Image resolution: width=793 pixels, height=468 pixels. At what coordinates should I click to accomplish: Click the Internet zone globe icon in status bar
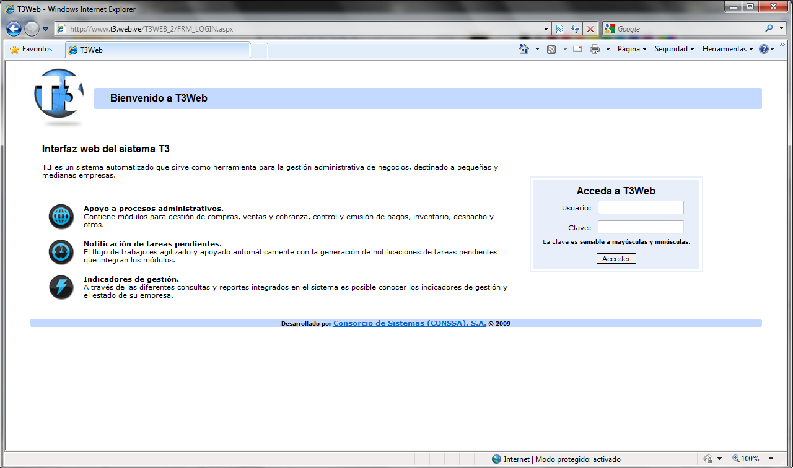point(496,459)
